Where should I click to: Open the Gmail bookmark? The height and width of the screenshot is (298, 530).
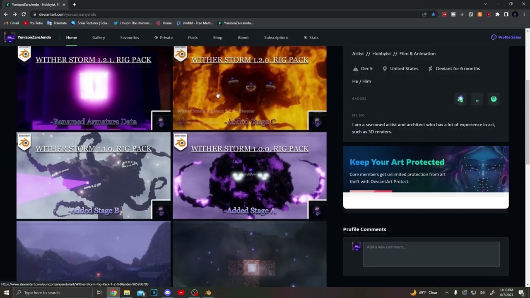coord(12,23)
